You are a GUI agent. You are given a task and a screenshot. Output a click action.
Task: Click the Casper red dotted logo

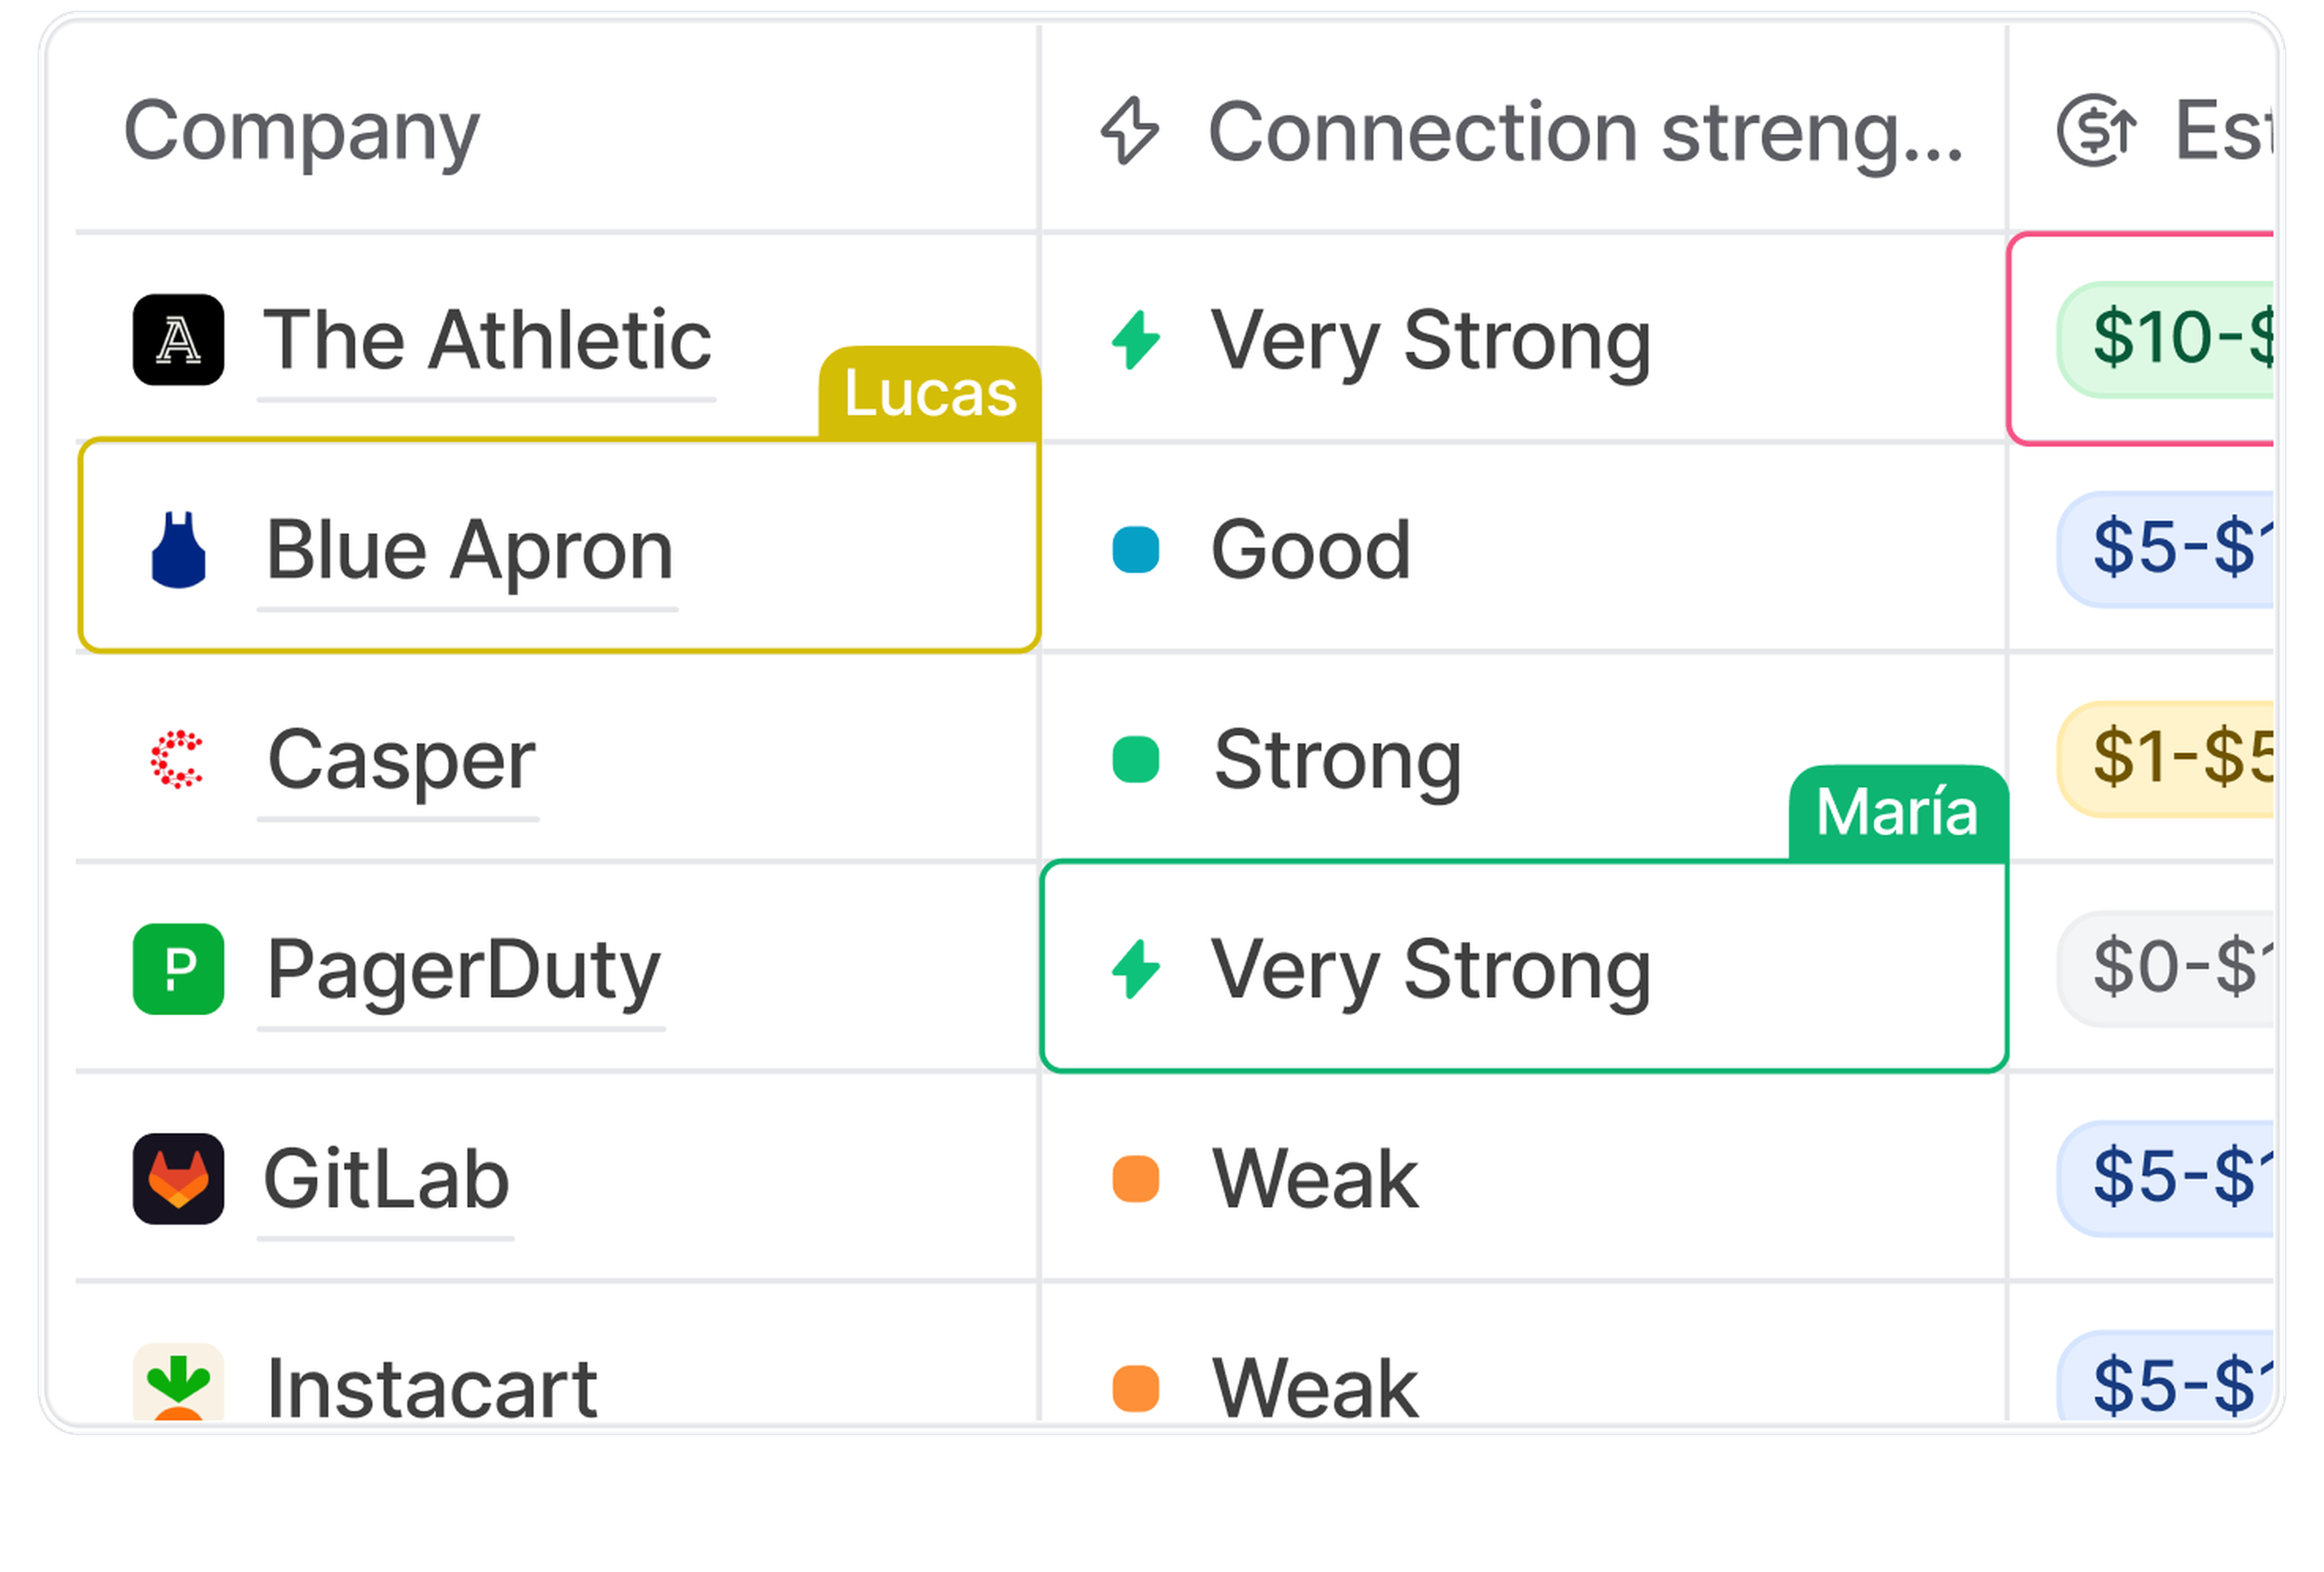pos(177,760)
